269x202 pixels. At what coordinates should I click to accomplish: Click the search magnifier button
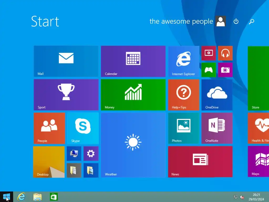pyautogui.click(x=251, y=21)
